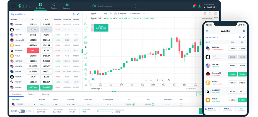
Task: Switch to the Dashboard tab
Action: pyautogui.click(x=40, y=6)
